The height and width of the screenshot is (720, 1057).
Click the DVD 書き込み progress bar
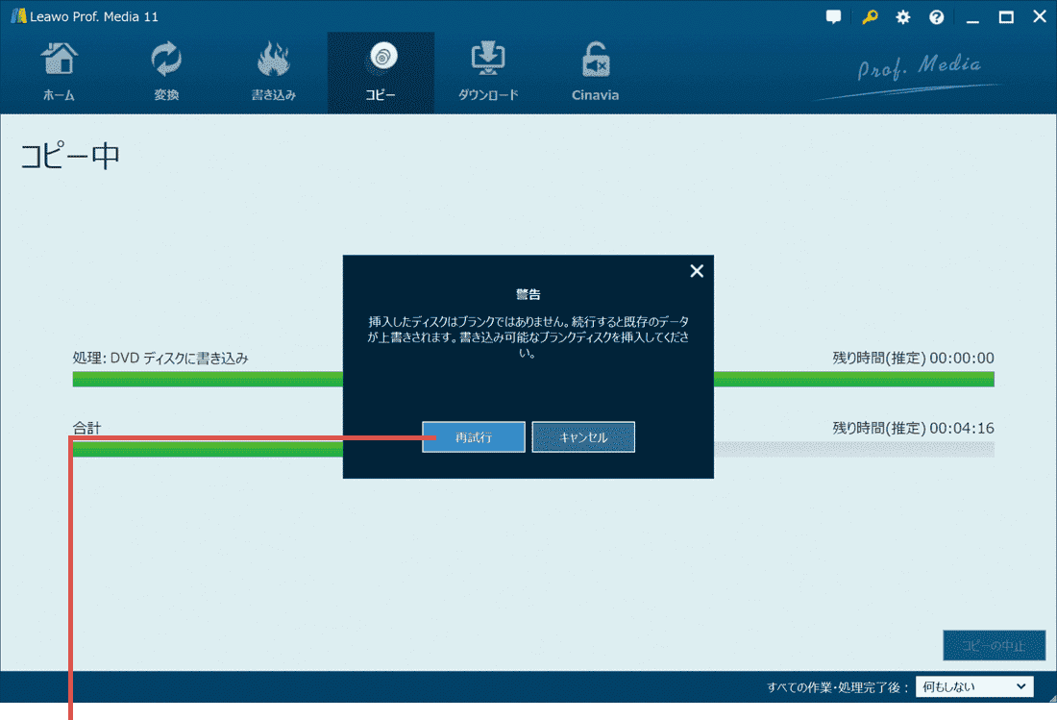tap(207, 379)
